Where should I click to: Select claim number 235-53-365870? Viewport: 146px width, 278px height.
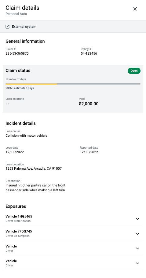[17, 53]
